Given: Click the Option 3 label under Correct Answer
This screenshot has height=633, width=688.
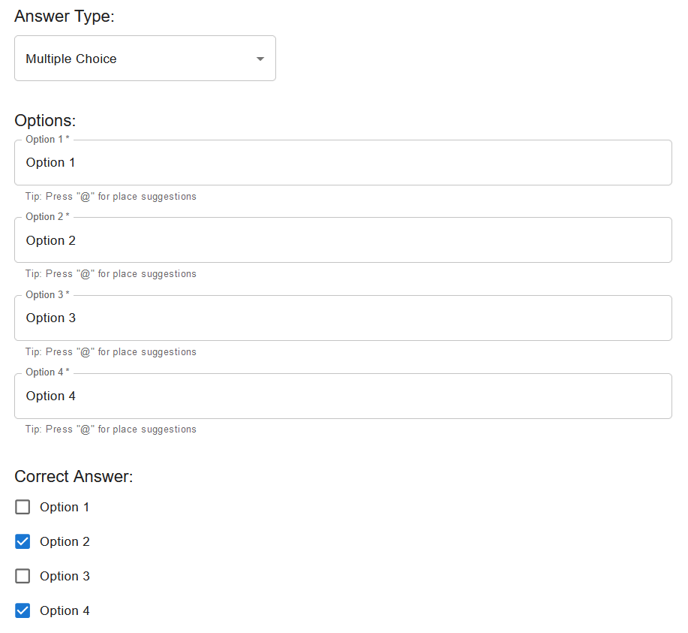Looking at the screenshot, I should [65, 576].
